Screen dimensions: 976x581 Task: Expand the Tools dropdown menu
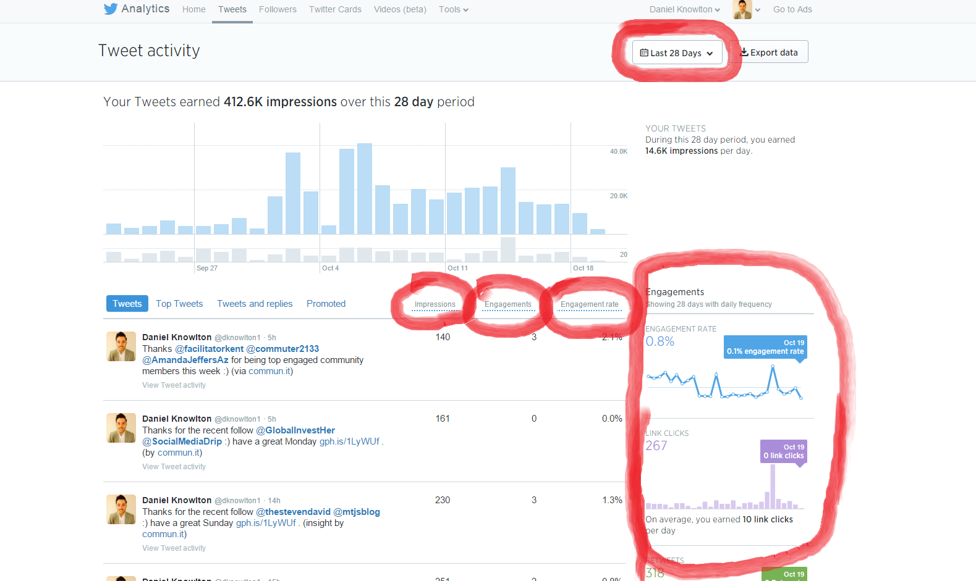[453, 9]
